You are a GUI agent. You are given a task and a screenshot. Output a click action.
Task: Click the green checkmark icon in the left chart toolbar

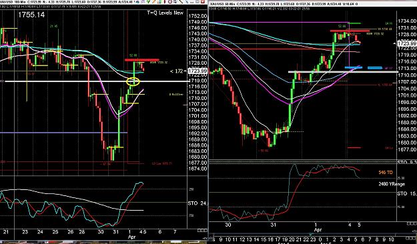point(148,1)
